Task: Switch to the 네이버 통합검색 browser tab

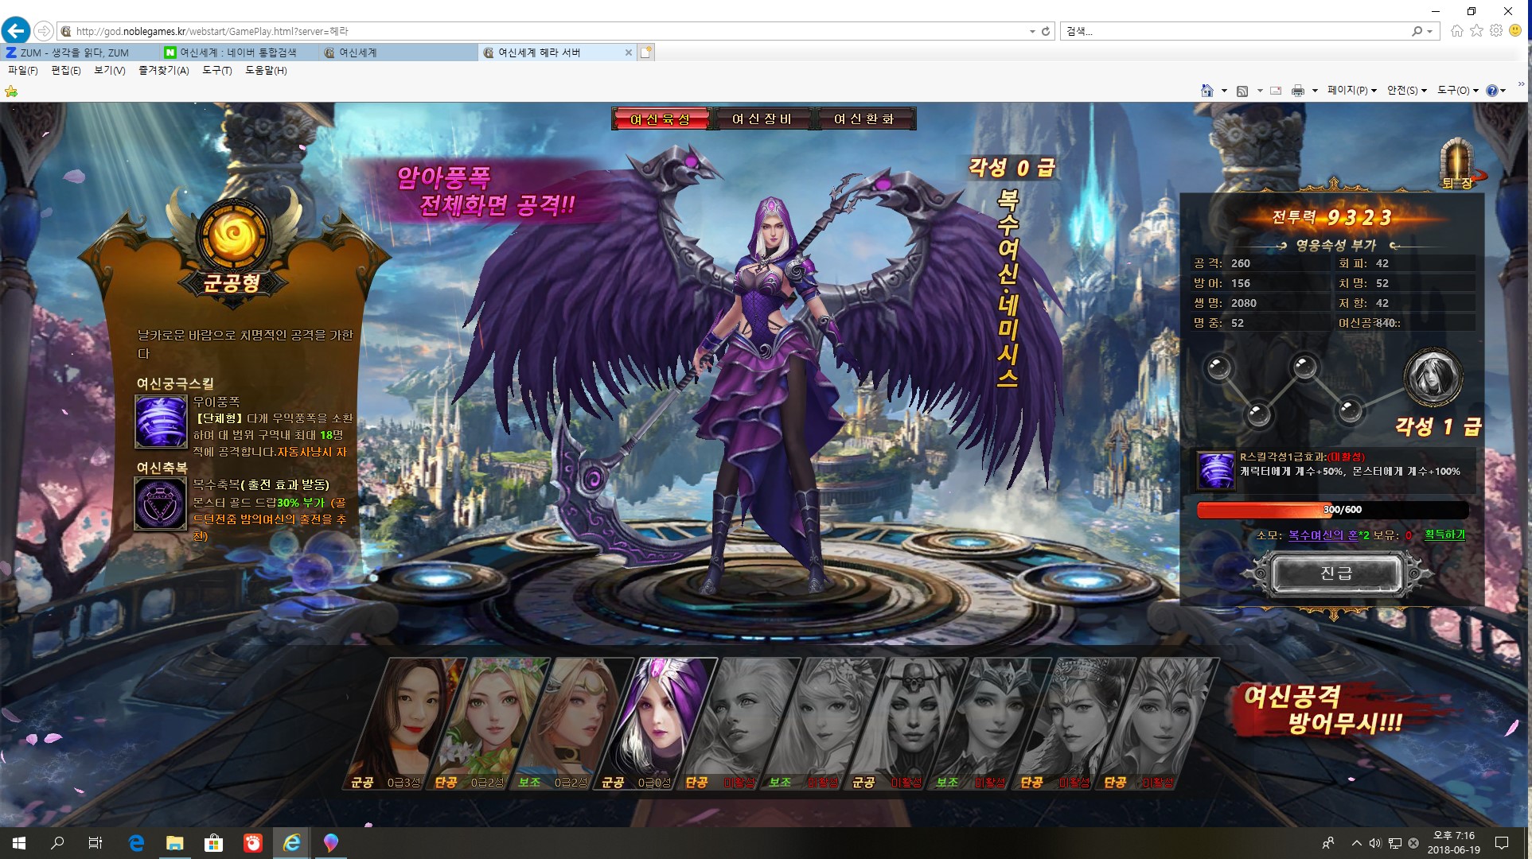Action: coord(239,52)
